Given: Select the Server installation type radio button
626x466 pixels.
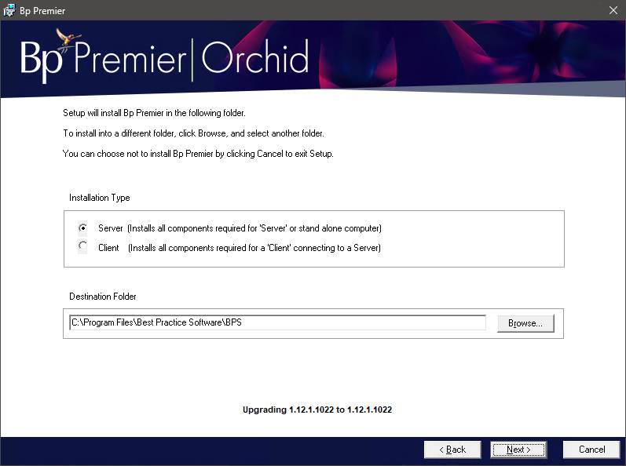Looking at the screenshot, I should coord(83,228).
